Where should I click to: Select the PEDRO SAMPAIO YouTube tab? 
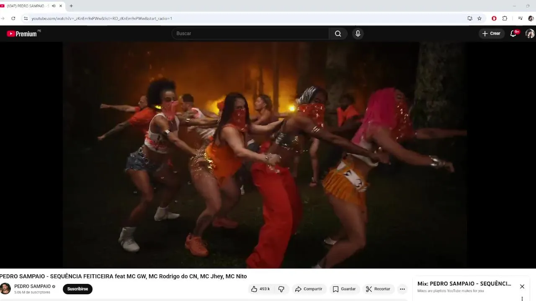(x=28, y=6)
